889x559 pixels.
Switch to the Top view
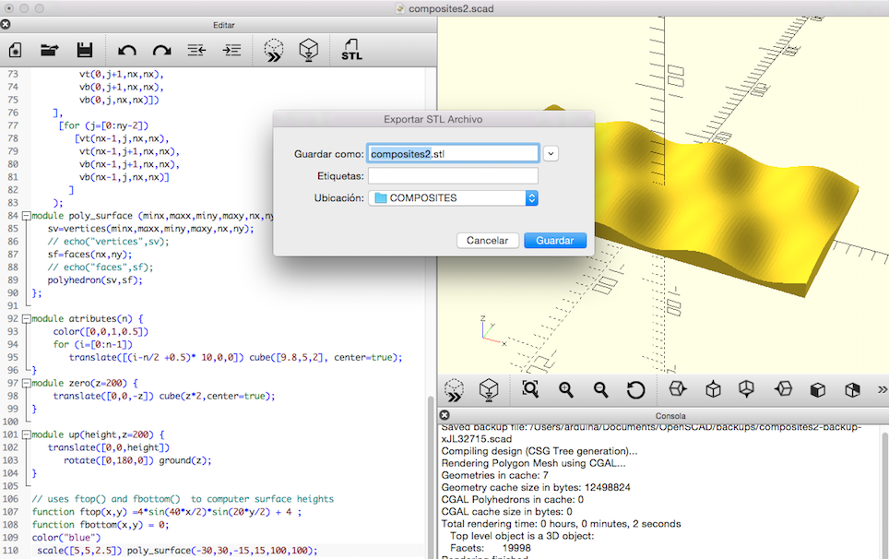pyautogui.click(x=713, y=389)
